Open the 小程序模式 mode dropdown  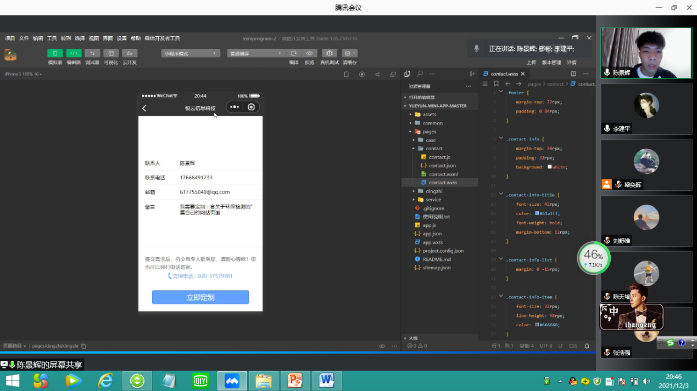point(190,53)
